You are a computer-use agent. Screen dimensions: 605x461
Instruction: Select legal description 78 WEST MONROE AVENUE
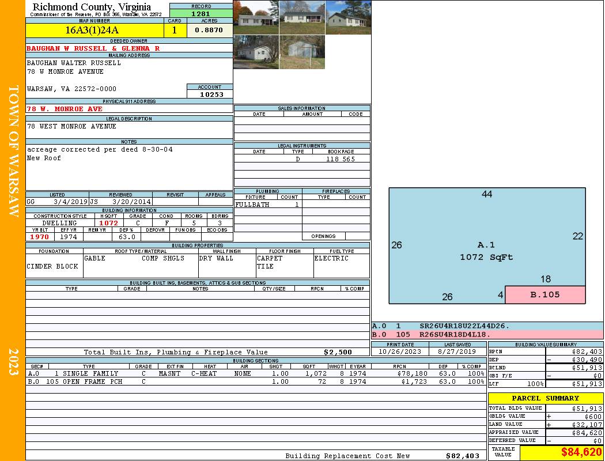tap(71, 126)
